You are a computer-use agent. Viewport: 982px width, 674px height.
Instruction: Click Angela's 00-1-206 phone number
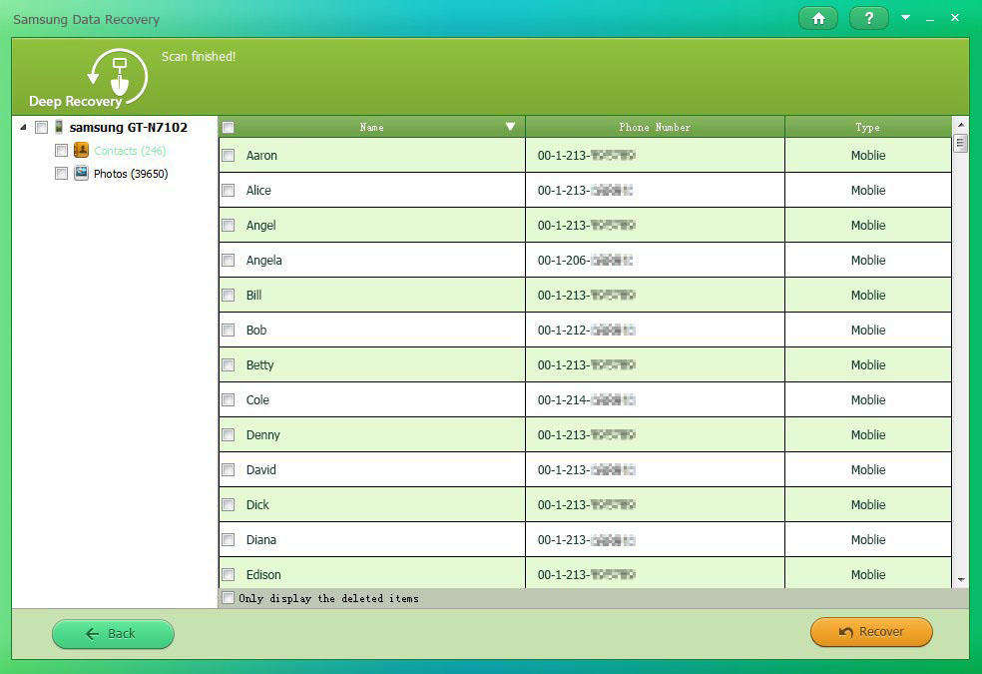point(585,261)
